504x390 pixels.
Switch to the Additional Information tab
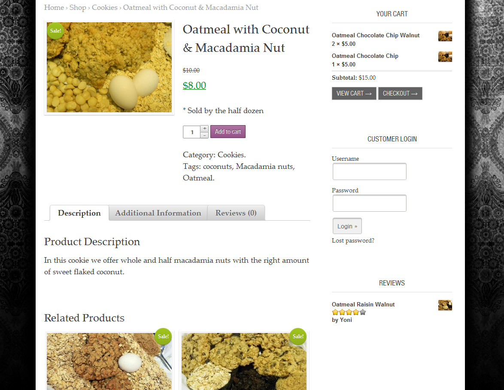click(158, 213)
